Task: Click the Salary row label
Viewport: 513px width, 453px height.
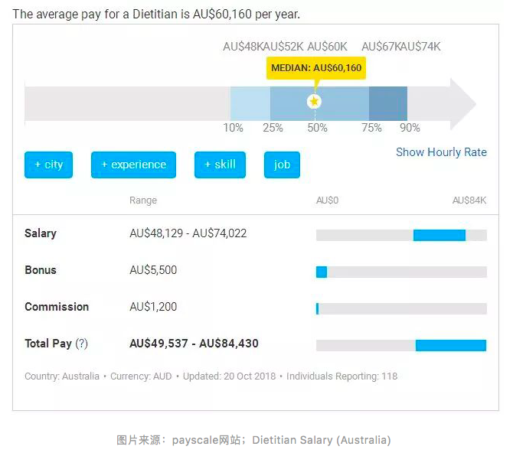Action: click(x=41, y=233)
